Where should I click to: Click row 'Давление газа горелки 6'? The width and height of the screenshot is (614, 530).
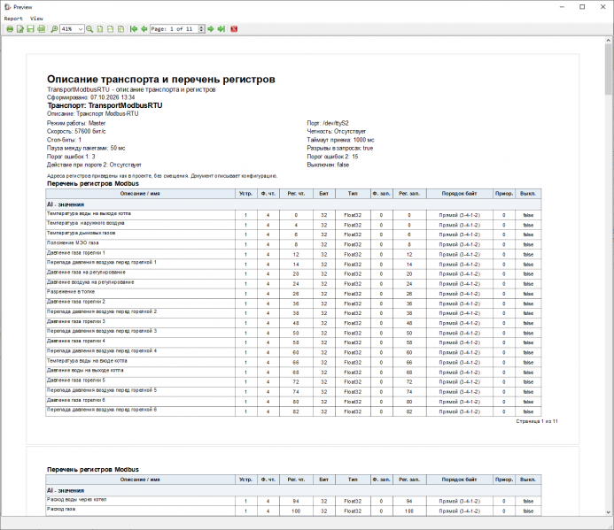(x=293, y=402)
